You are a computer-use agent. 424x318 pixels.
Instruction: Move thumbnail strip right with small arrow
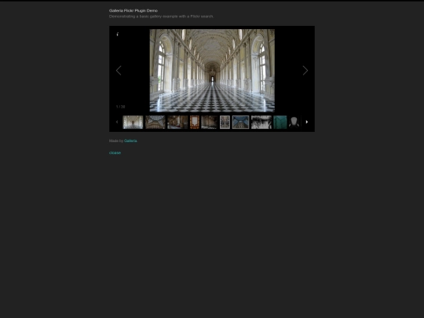(x=307, y=122)
